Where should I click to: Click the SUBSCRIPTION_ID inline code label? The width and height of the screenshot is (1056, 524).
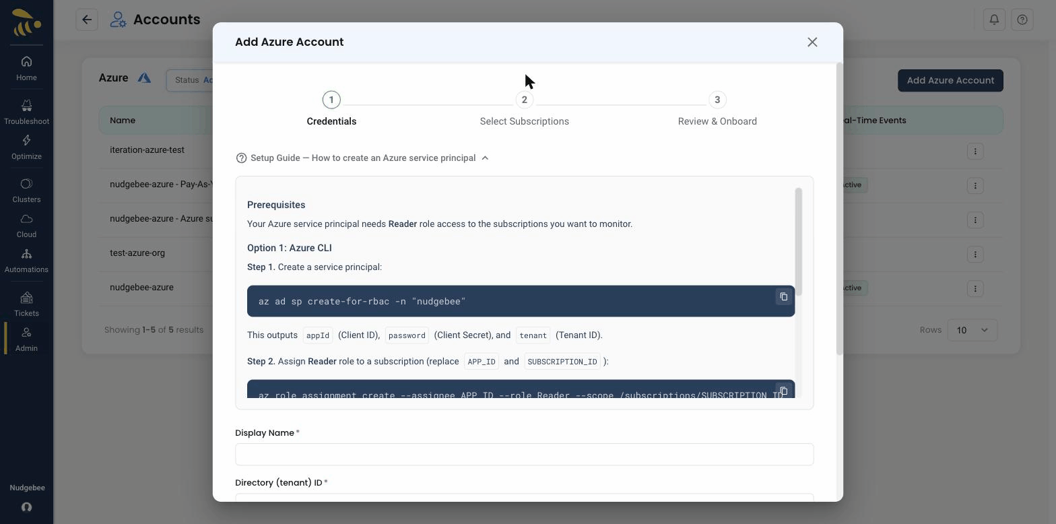pyautogui.click(x=562, y=361)
